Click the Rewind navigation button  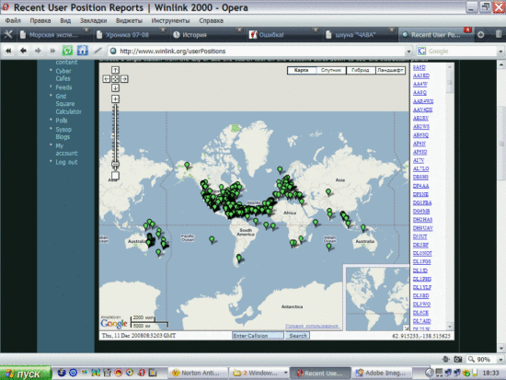coord(8,51)
